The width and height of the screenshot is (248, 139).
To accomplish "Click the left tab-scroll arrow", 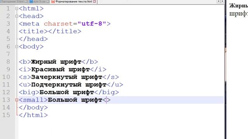I will (219, 2).
